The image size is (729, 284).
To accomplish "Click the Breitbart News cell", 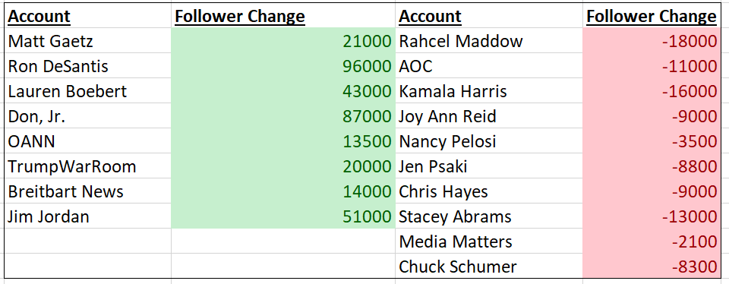I will 88,191.
